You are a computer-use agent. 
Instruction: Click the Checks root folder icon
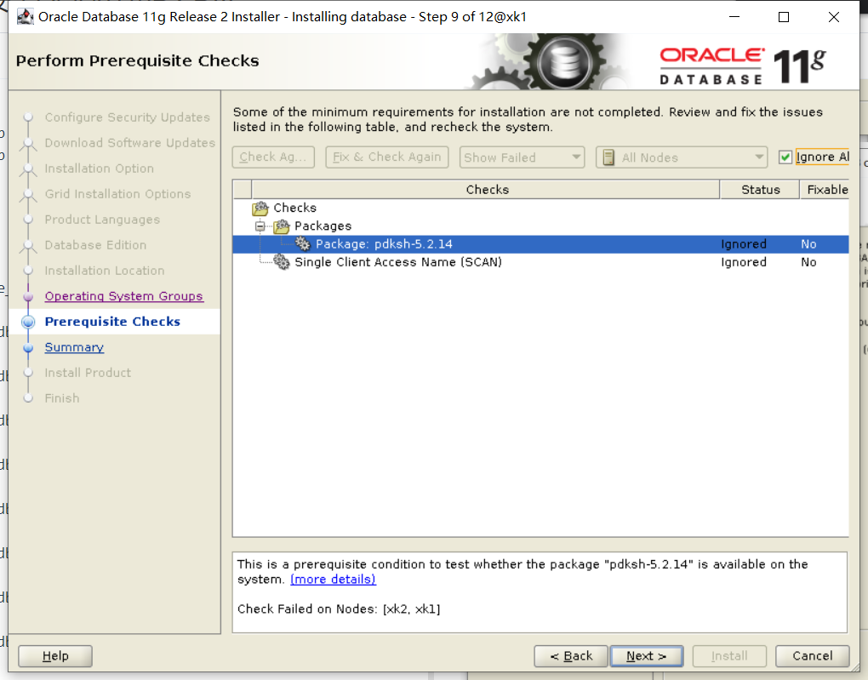point(260,209)
